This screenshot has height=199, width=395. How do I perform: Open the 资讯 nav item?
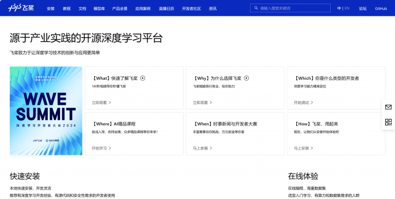[x=212, y=9]
